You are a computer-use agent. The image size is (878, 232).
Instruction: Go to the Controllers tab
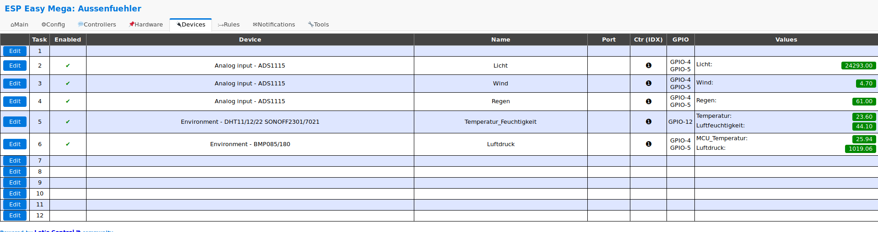tap(97, 25)
